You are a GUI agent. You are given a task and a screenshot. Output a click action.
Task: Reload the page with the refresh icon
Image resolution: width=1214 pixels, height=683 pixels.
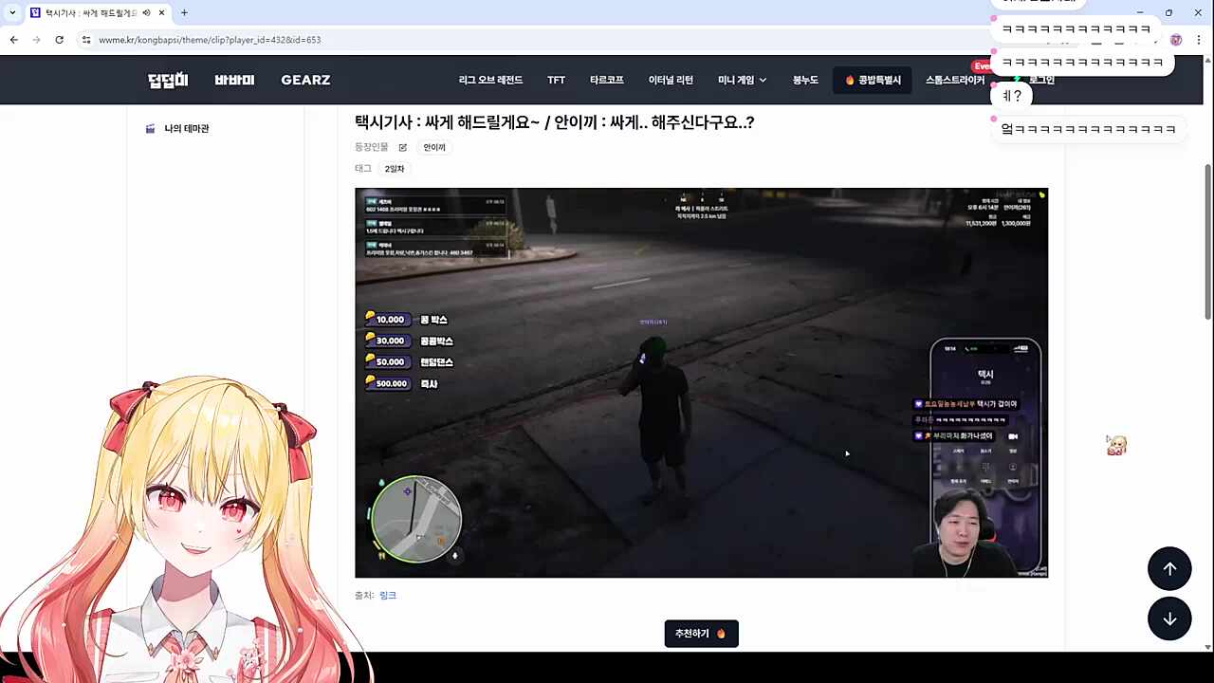pyautogui.click(x=59, y=40)
